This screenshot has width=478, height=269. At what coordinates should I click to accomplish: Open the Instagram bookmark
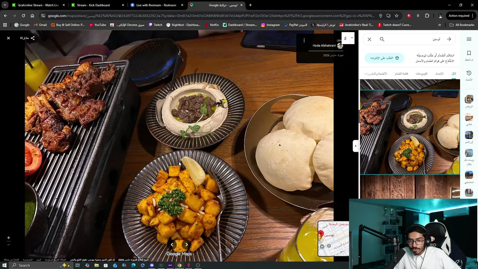pyautogui.click(x=270, y=25)
